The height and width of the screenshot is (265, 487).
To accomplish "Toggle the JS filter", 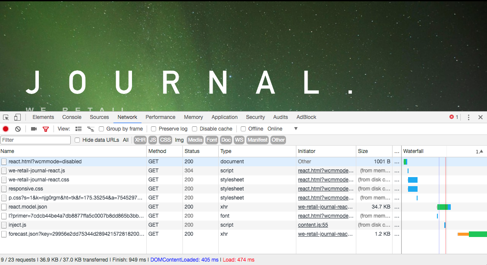I will click(x=153, y=140).
